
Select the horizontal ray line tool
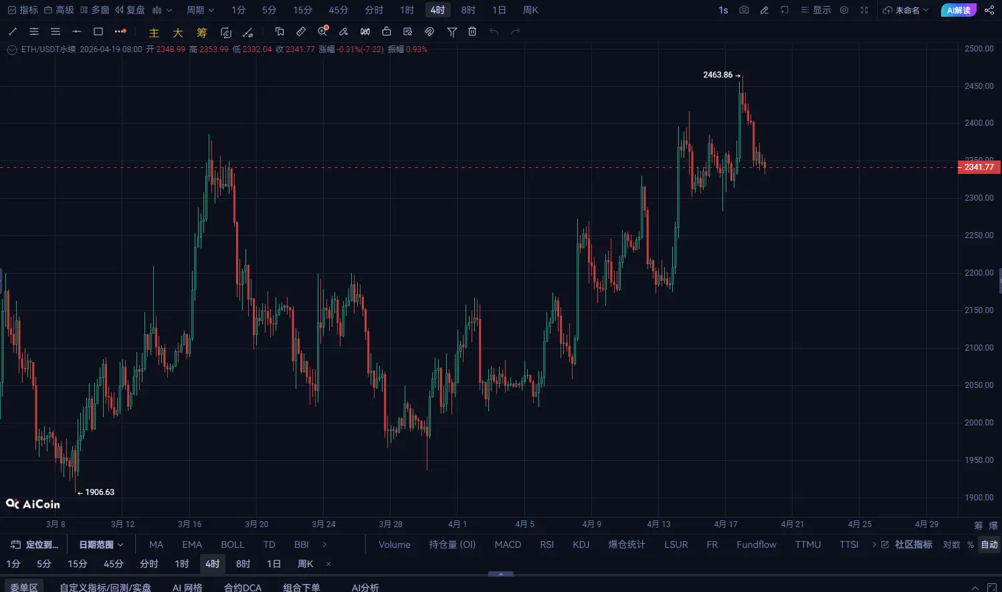tap(77, 31)
